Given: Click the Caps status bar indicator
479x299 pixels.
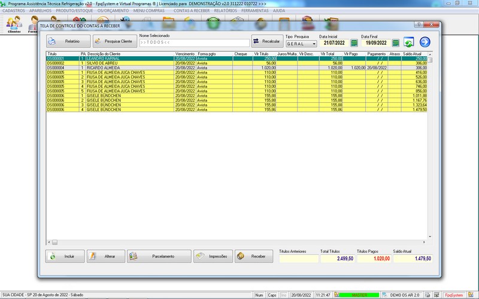Looking at the screenshot, I should pos(272,295).
